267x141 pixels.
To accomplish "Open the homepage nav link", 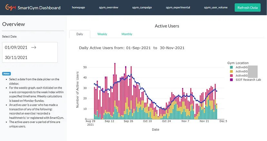I will [78, 7].
